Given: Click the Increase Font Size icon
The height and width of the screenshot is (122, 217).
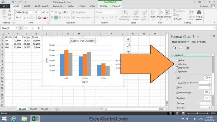Looking at the screenshot, I should [x=43, y=12].
